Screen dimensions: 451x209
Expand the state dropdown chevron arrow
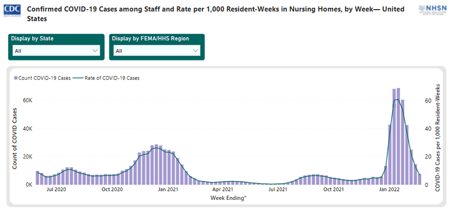(x=94, y=51)
